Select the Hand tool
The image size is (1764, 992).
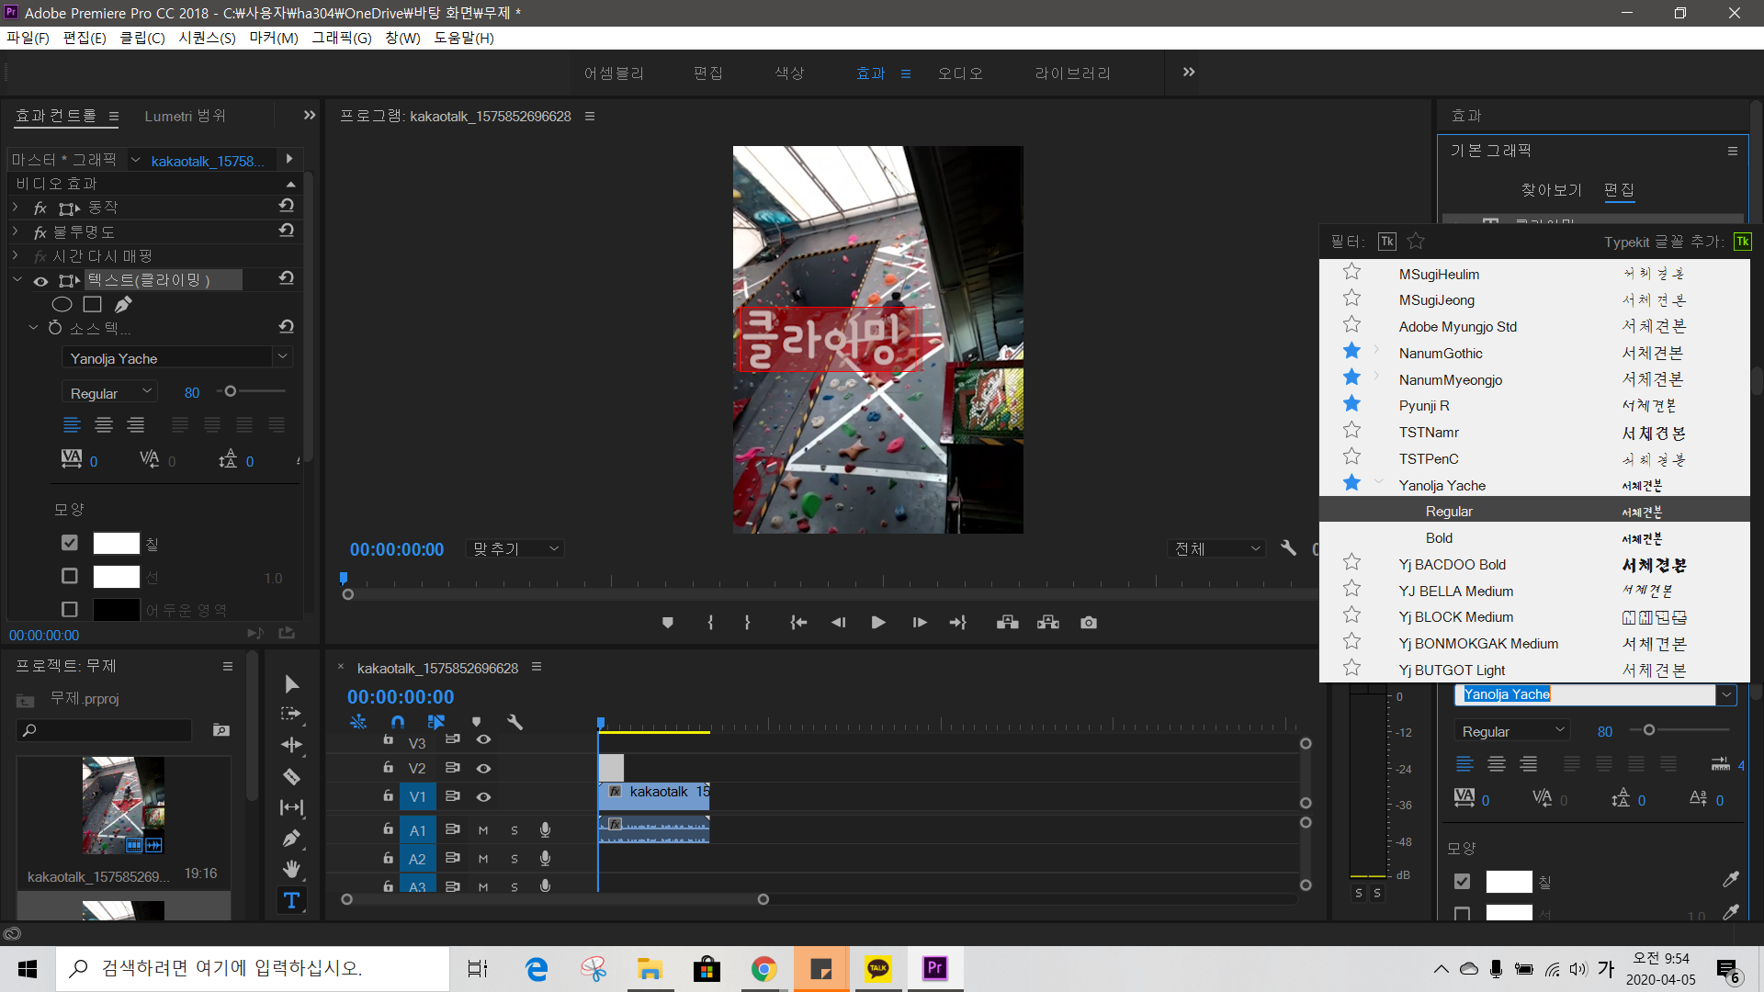coord(291,869)
